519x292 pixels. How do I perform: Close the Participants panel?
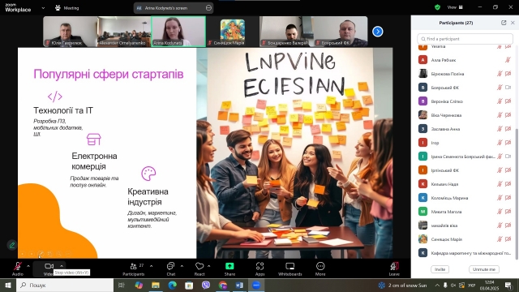point(513,23)
